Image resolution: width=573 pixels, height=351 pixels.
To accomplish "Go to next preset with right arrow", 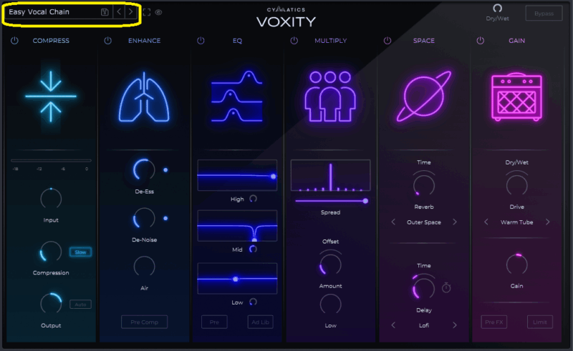I will coord(130,12).
